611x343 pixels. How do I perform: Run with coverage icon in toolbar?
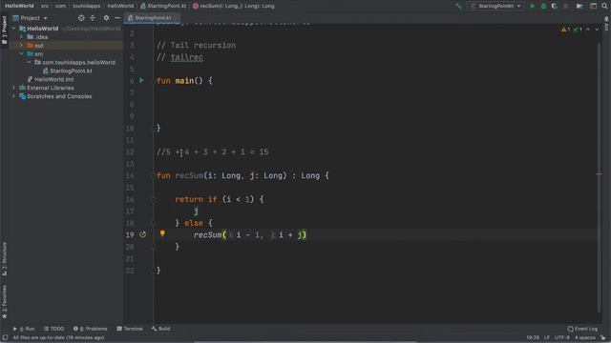(x=554, y=6)
